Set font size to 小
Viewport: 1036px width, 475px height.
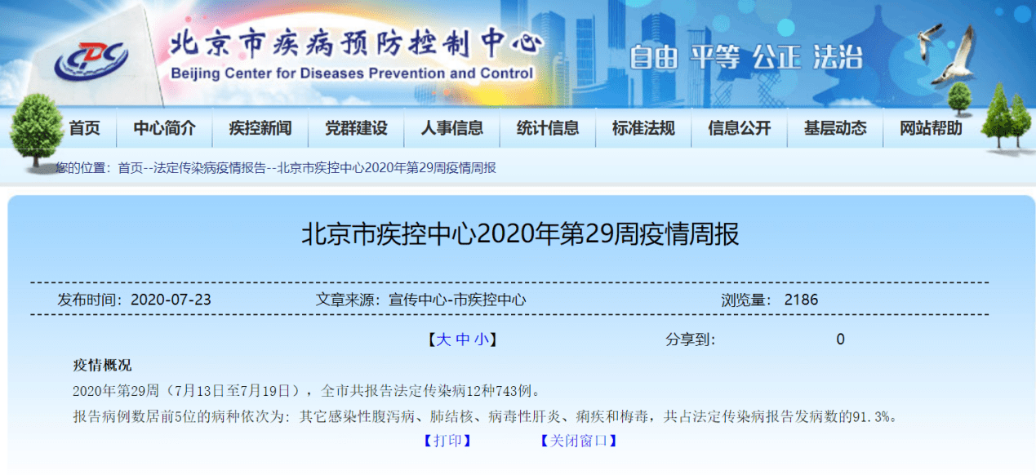481,340
